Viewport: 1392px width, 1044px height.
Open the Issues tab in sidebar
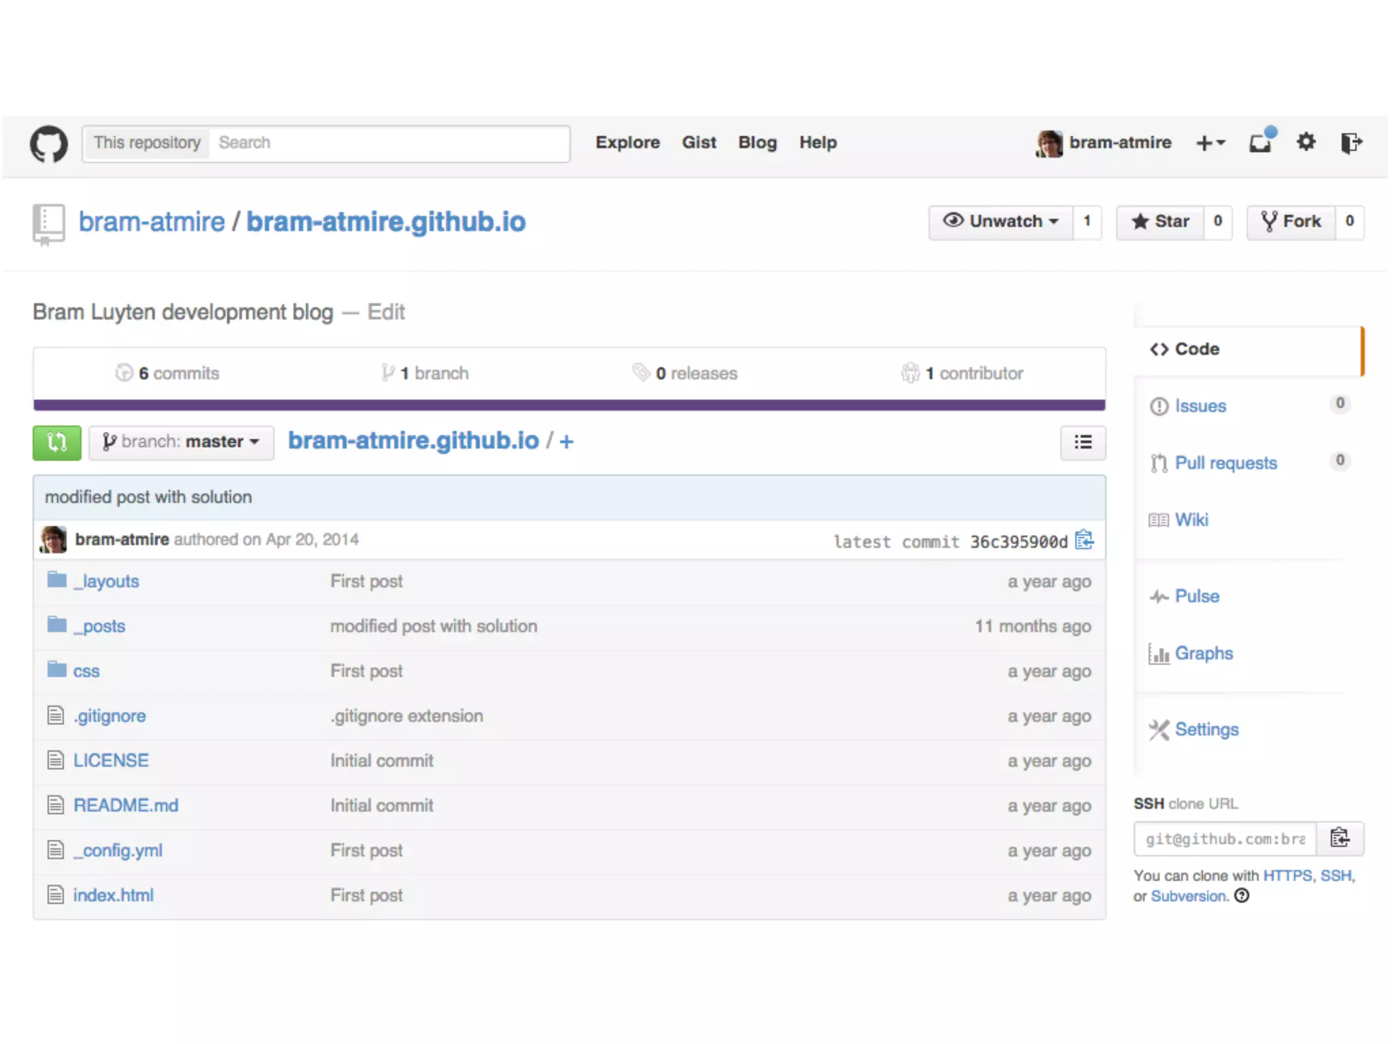tap(1200, 406)
